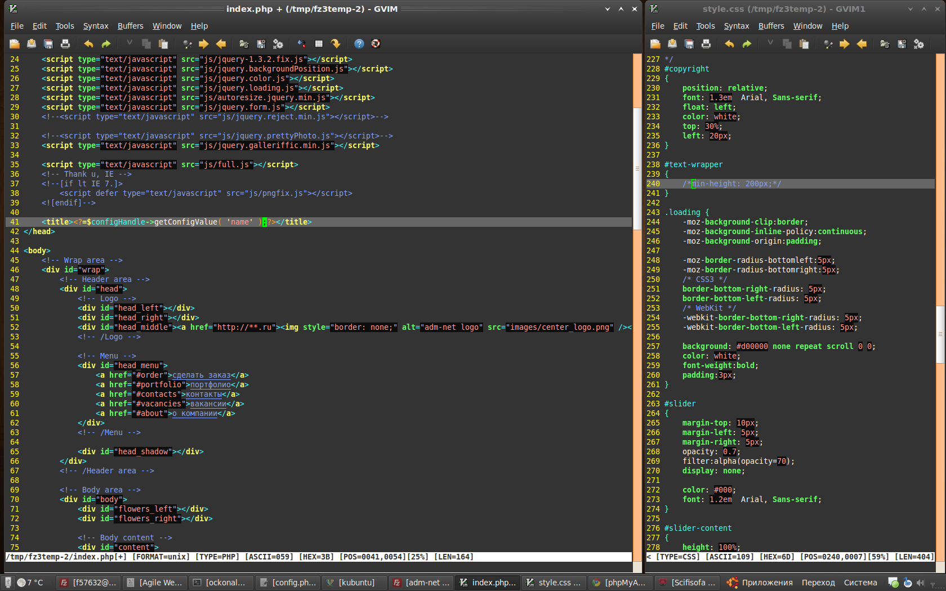946x591 pixels.
Task: Open Tools menu in index.php window
Action: (x=65, y=26)
